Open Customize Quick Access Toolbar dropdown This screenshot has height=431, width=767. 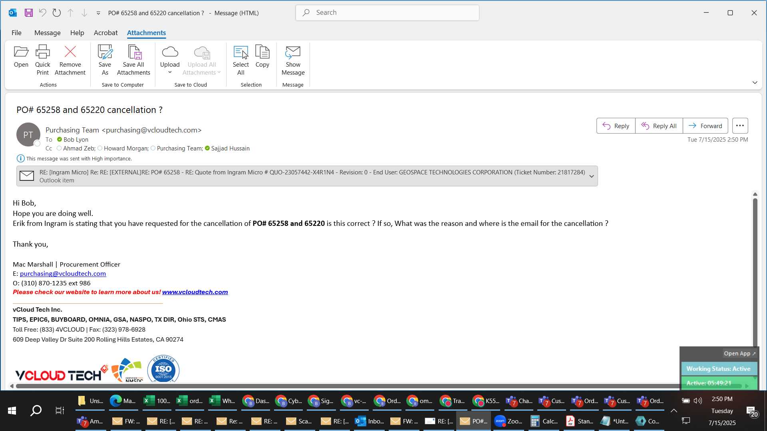98,13
